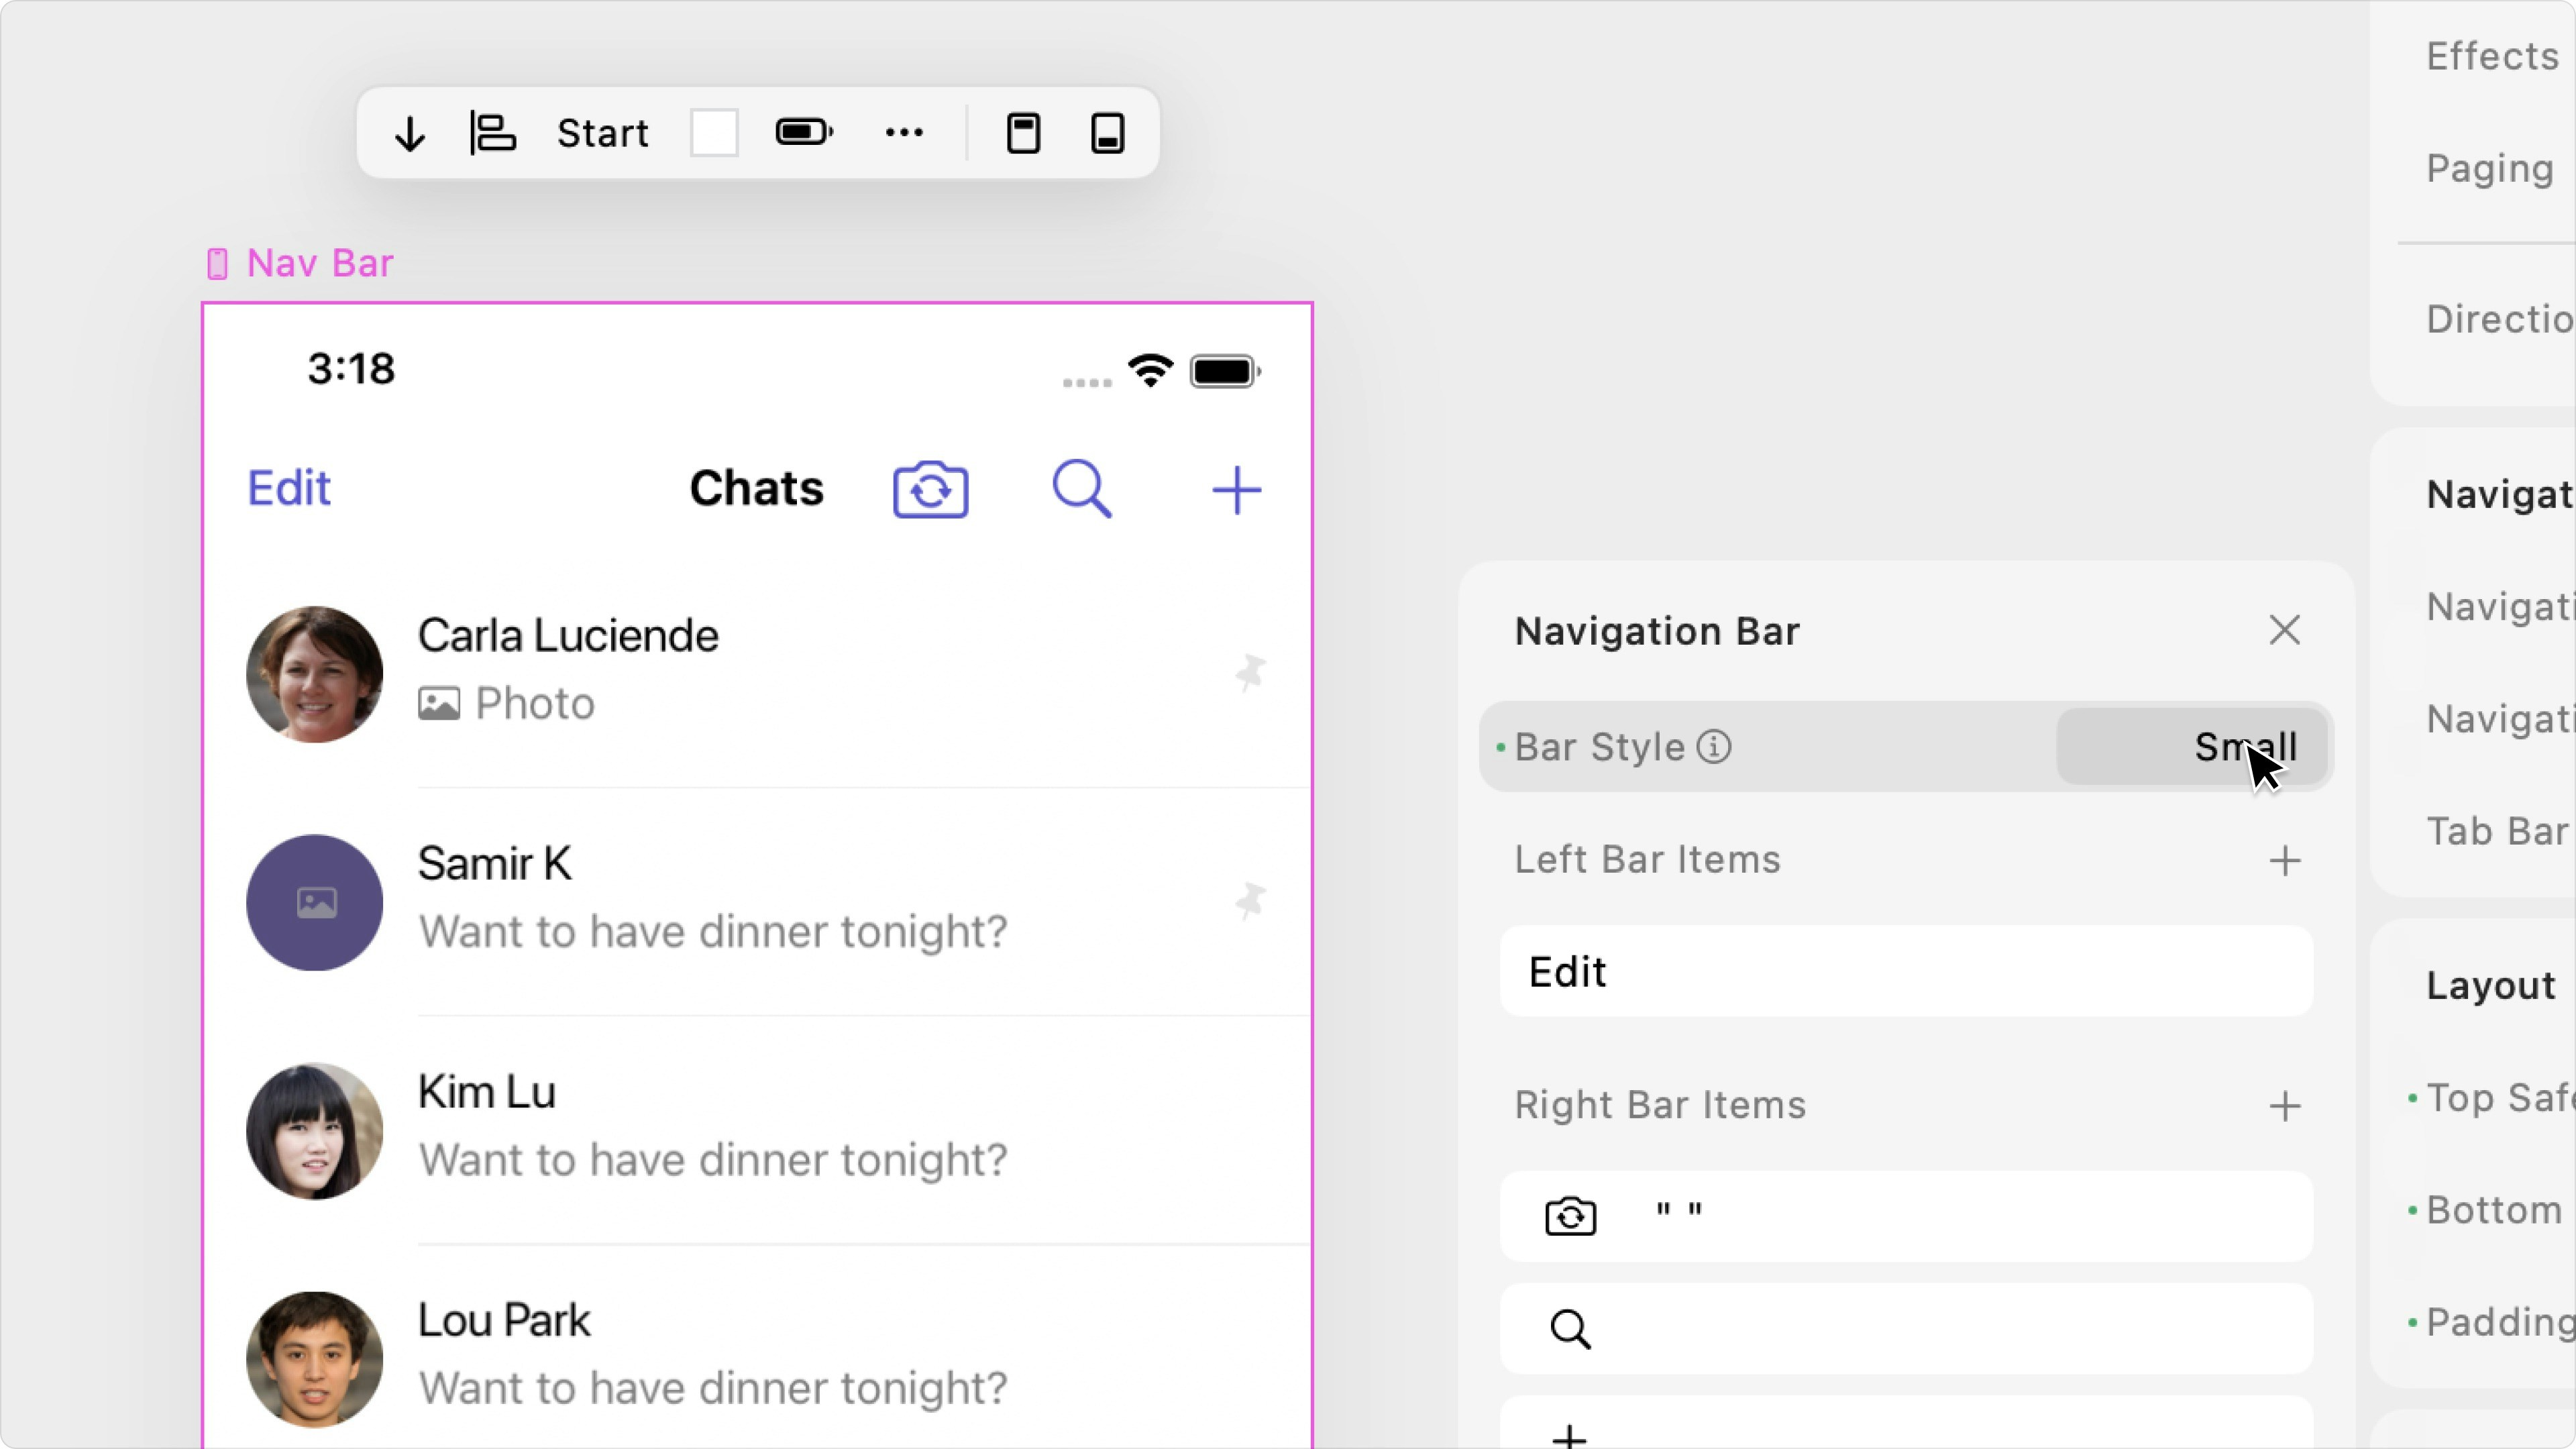The image size is (2576, 1449).
Task: Close the Navigation Bar popover
Action: (x=2284, y=631)
